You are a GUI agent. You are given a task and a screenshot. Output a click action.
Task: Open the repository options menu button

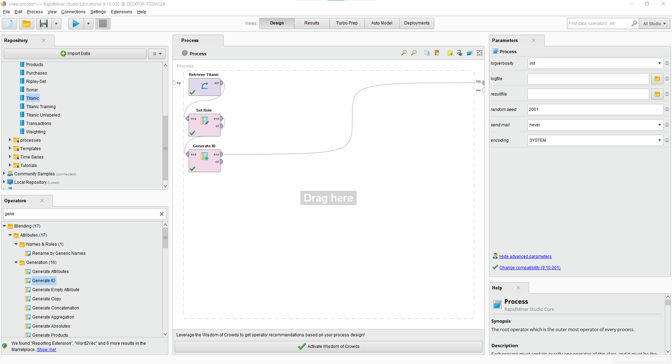pyautogui.click(x=156, y=54)
